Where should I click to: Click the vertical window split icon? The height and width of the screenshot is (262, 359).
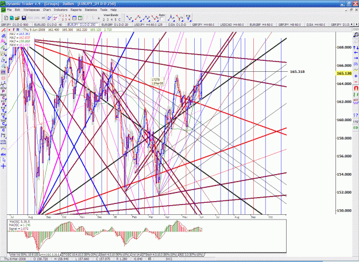point(80,18)
